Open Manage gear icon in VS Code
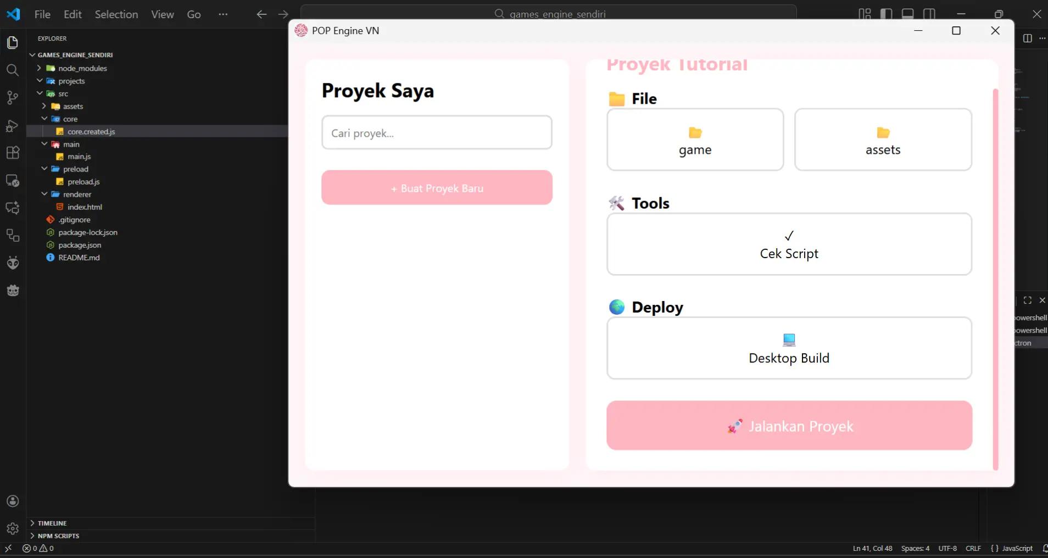Image resolution: width=1048 pixels, height=558 pixels. (13, 528)
